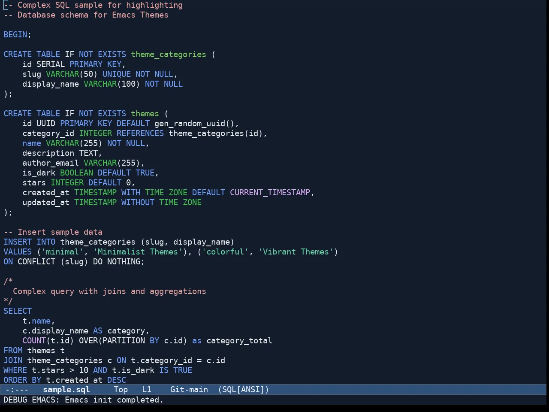
Task: Click the buffer status dashes in mode line
Action: tap(17, 390)
